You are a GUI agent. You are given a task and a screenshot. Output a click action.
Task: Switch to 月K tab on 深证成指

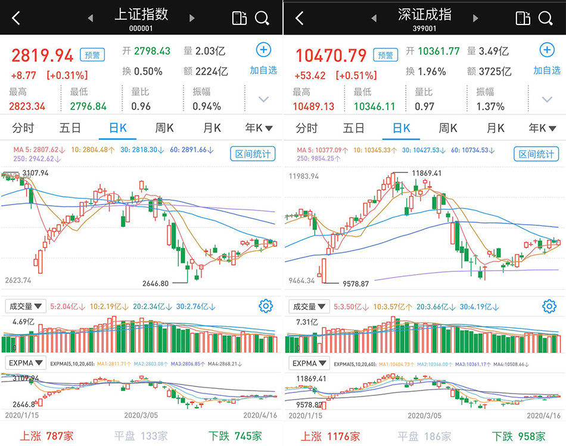(495, 128)
